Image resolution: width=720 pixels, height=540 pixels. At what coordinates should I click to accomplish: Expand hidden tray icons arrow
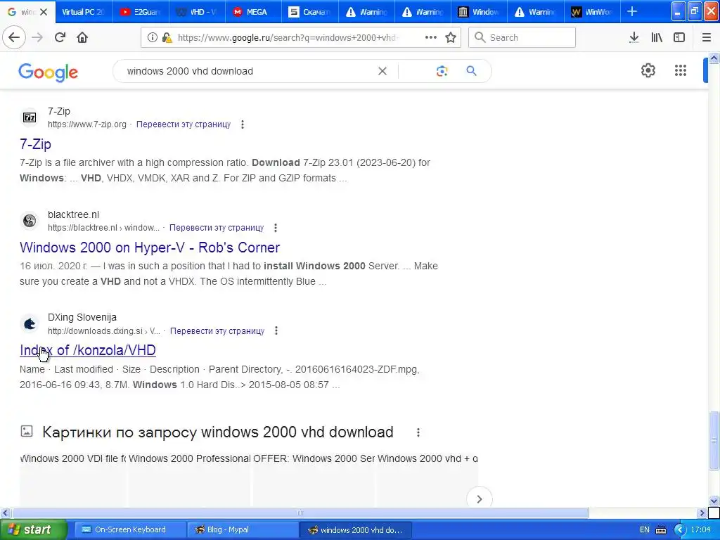point(680,530)
